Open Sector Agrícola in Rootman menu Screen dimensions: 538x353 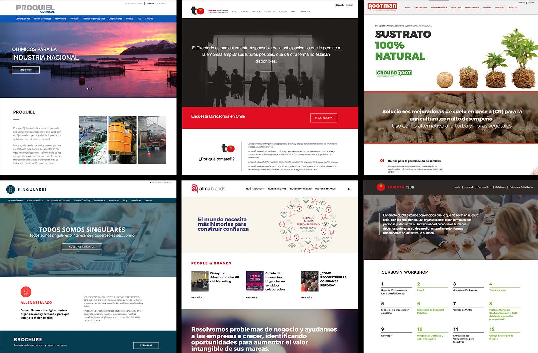pyautogui.click(x=439, y=8)
